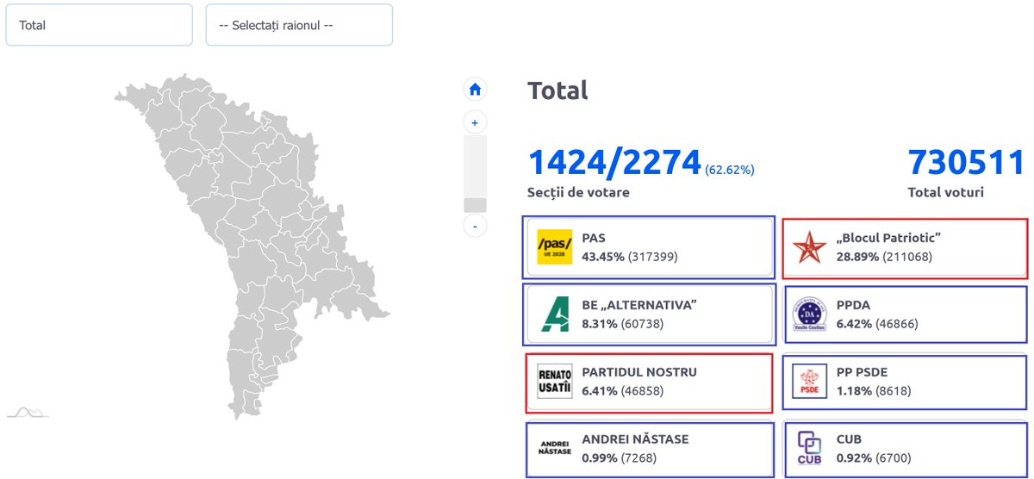Open the Selectați raionul dropdown
Image resolution: width=1034 pixels, height=479 pixels.
tap(299, 25)
